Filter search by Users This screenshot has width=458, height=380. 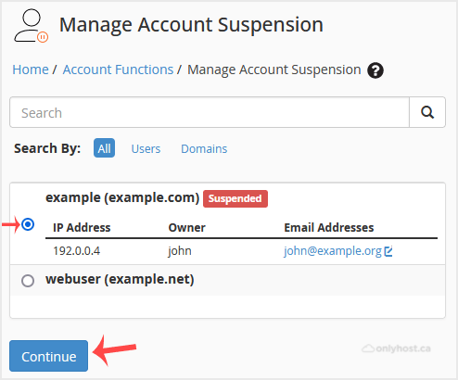pos(146,149)
